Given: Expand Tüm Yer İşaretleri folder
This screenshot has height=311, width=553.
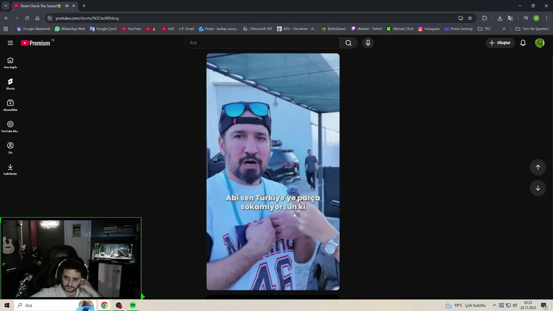Looking at the screenshot, I should pos(532,29).
